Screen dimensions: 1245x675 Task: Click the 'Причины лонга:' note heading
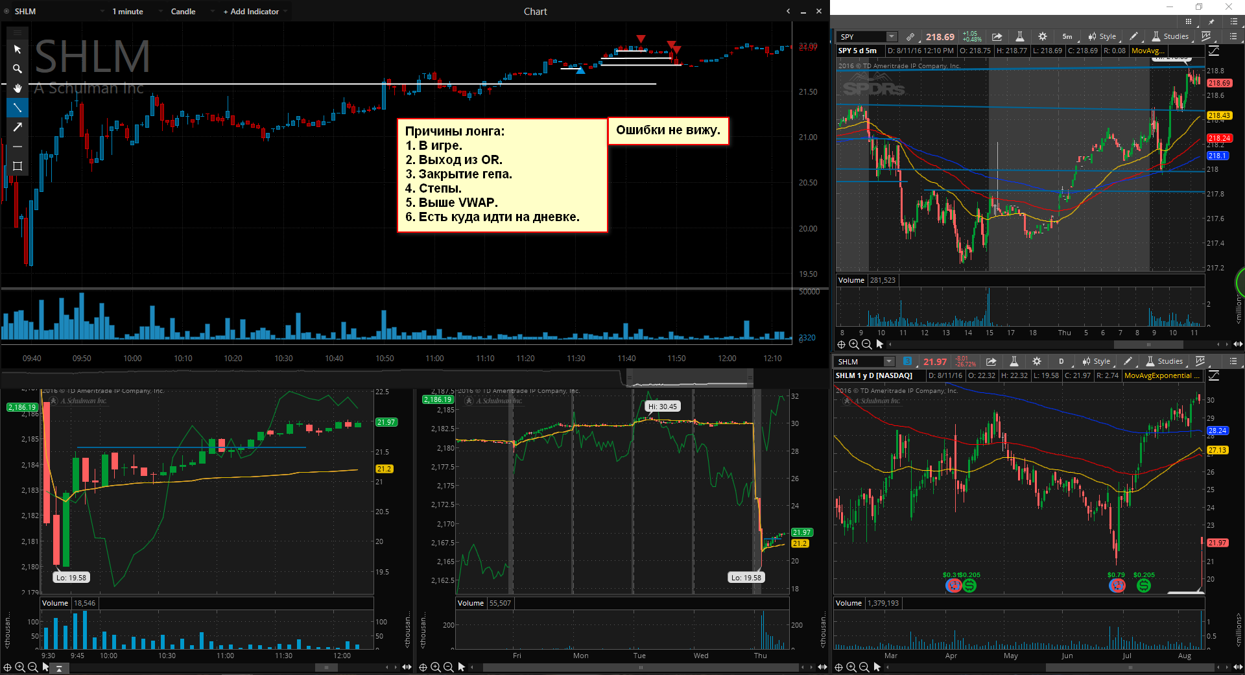455,131
